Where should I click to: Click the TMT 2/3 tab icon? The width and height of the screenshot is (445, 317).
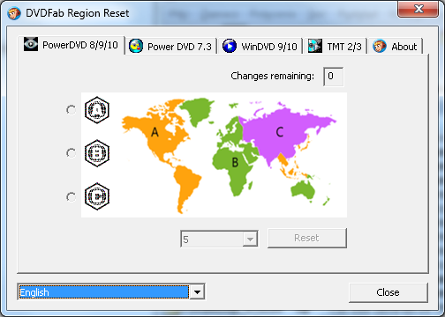315,46
